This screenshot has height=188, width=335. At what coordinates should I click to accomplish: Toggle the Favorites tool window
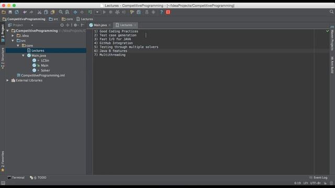[x=3, y=161]
